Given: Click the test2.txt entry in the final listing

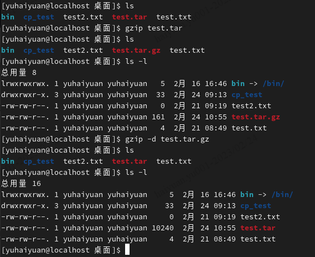Looking at the screenshot, I should (260, 217).
